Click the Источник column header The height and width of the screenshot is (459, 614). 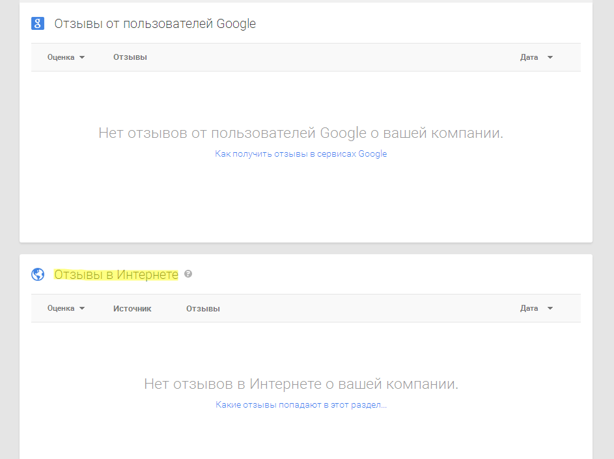(132, 309)
